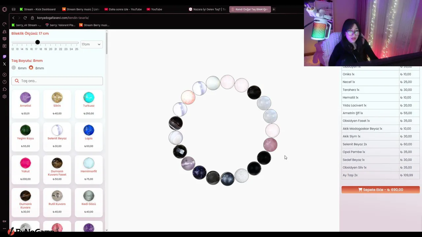
Task: Click the Akik Madagaskar Beyaz 1x row
Action: (x=380, y=129)
